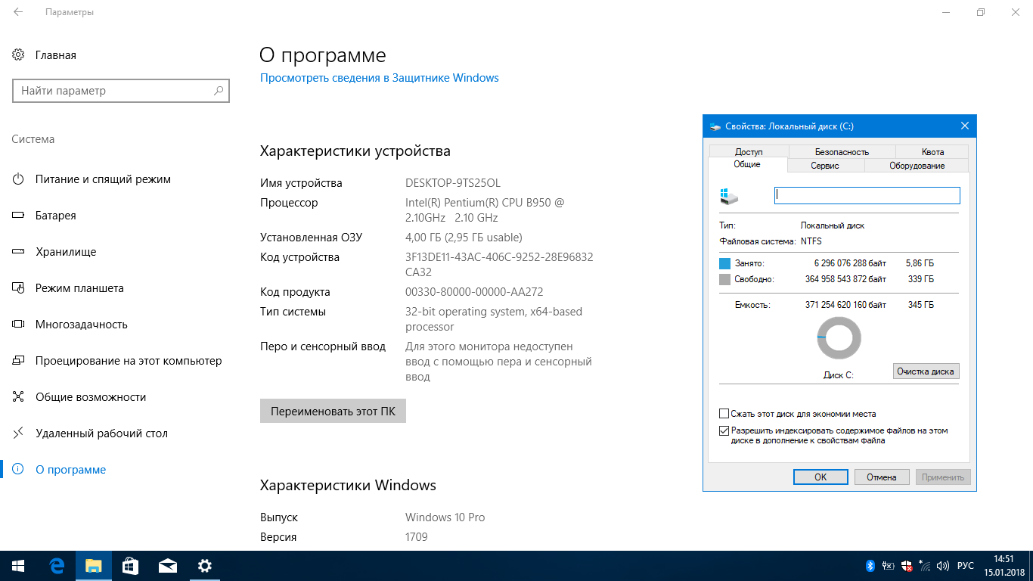Click the device name DESKTOP-9TS25OL
Screen dimensions: 1033x581
pos(453,183)
